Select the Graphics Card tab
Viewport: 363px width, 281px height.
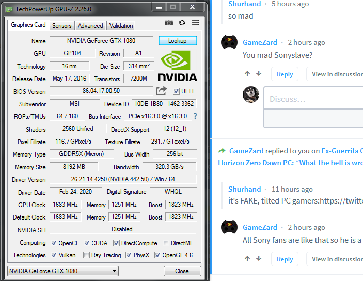click(28, 25)
